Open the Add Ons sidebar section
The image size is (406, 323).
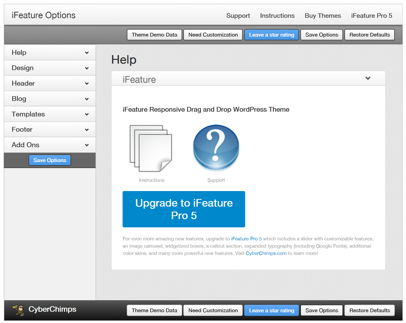[50, 145]
